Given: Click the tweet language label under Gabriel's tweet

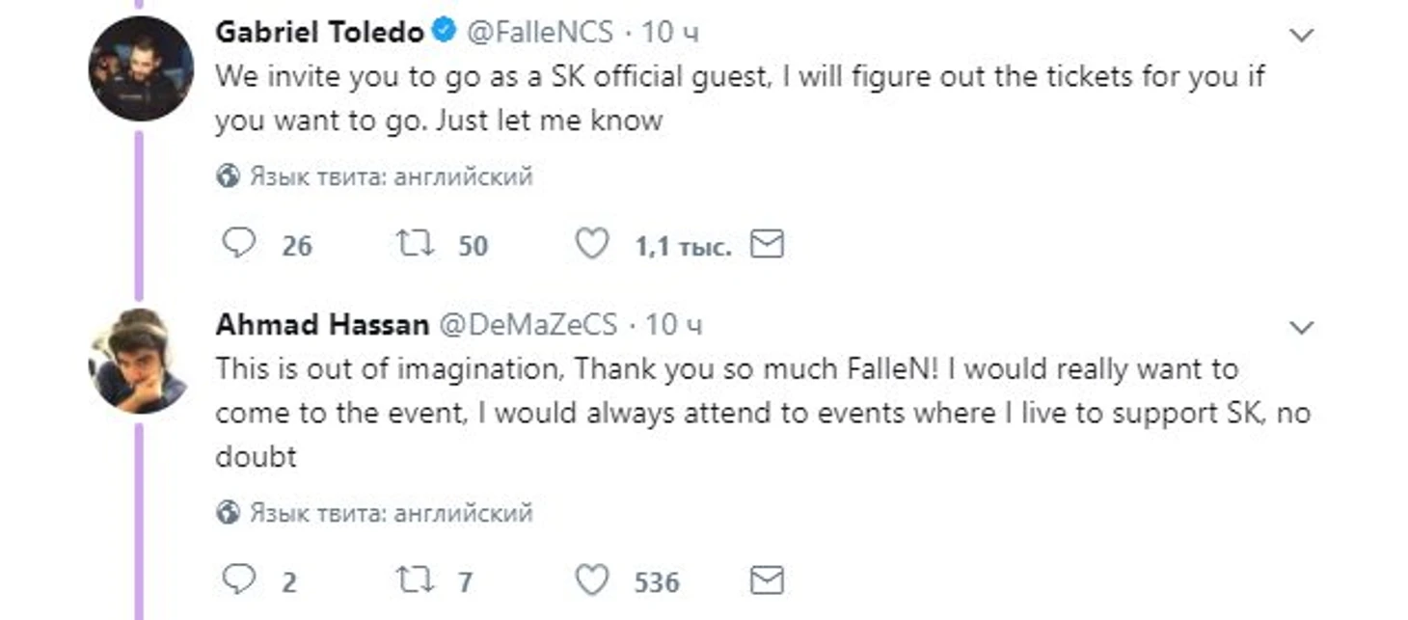Looking at the screenshot, I should (390, 176).
